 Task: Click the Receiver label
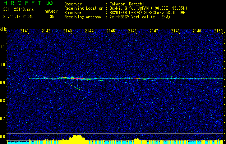(73, 13)
